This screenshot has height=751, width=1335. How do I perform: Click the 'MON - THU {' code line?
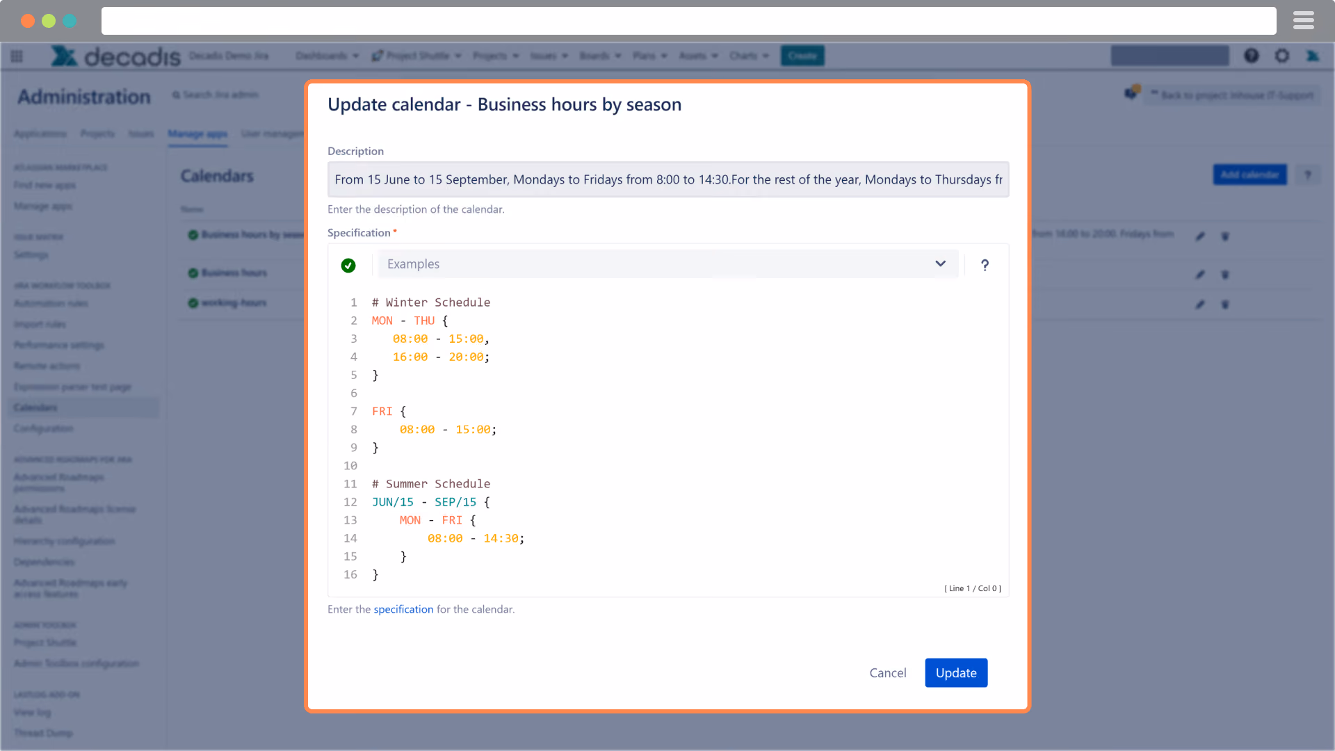point(410,321)
